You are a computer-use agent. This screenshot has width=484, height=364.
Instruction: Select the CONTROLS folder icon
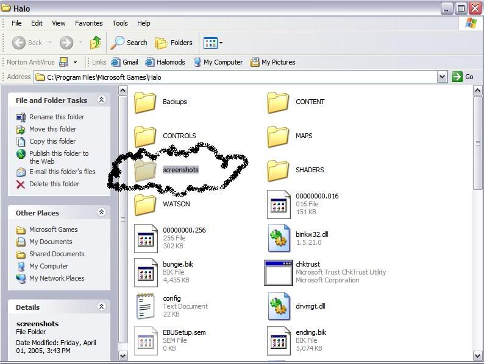tap(145, 136)
